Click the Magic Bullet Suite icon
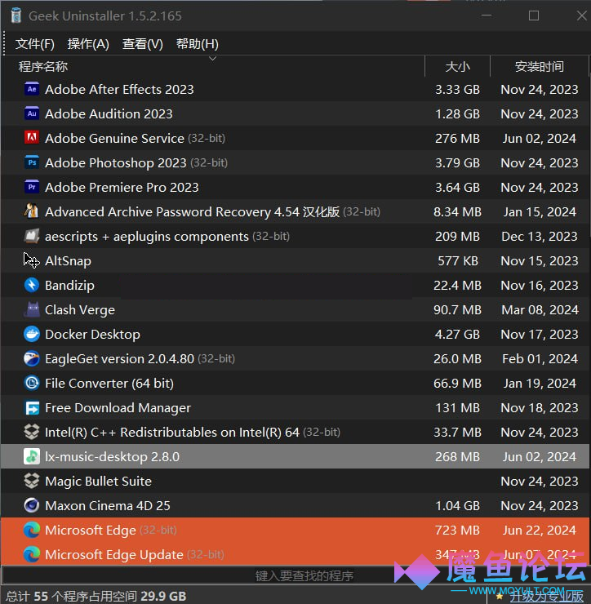This screenshot has height=604, width=591. click(x=32, y=481)
